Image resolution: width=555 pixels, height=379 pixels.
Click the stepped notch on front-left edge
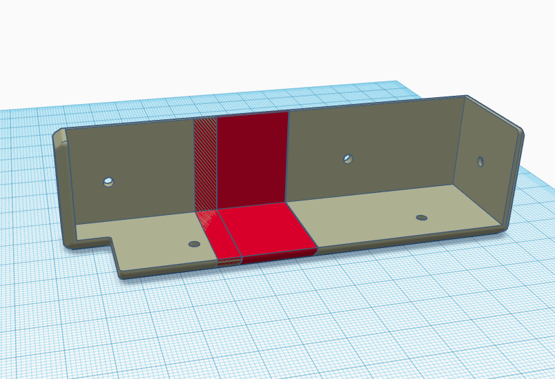point(114,247)
